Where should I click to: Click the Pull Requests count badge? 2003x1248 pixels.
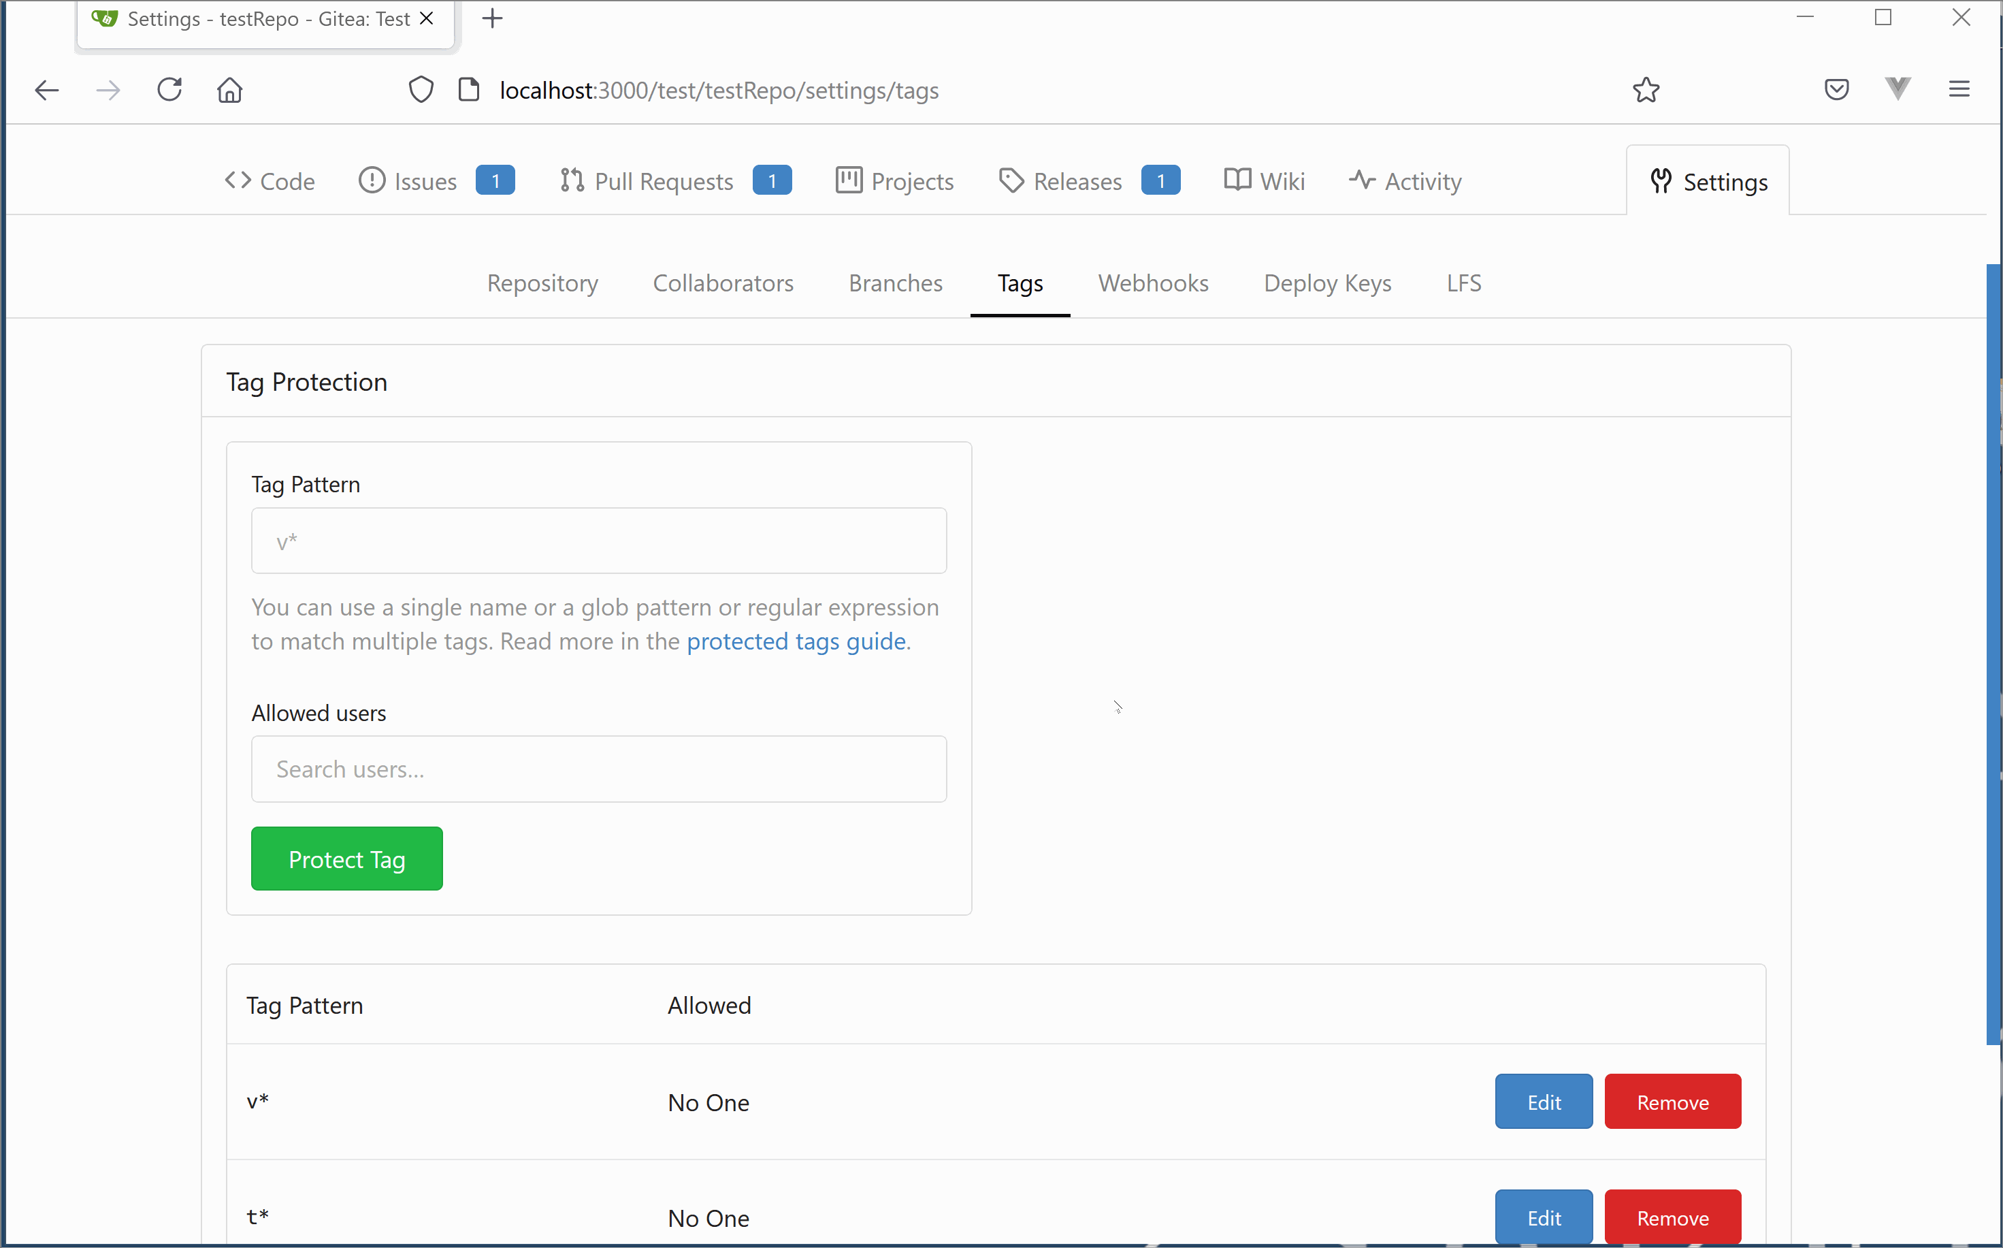pos(772,180)
